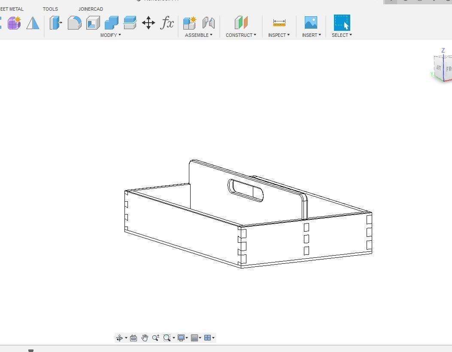
Task: Open the INSPECT dropdown menu
Action: 279,35
